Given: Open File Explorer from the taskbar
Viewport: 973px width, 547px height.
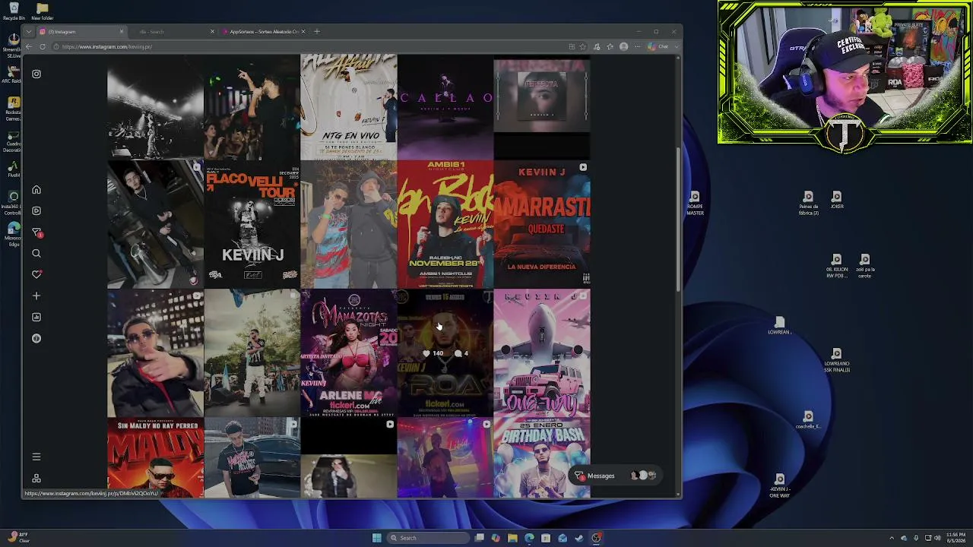Looking at the screenshot, I should click(512, 538).
